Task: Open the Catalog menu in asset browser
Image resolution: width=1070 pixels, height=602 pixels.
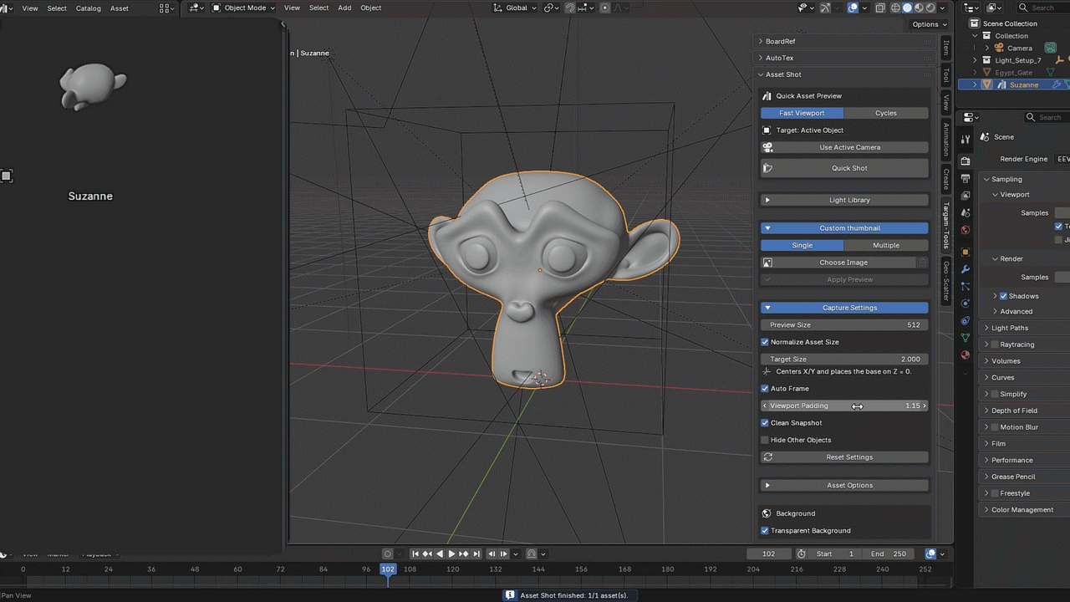Action: (x=88, y=8)
